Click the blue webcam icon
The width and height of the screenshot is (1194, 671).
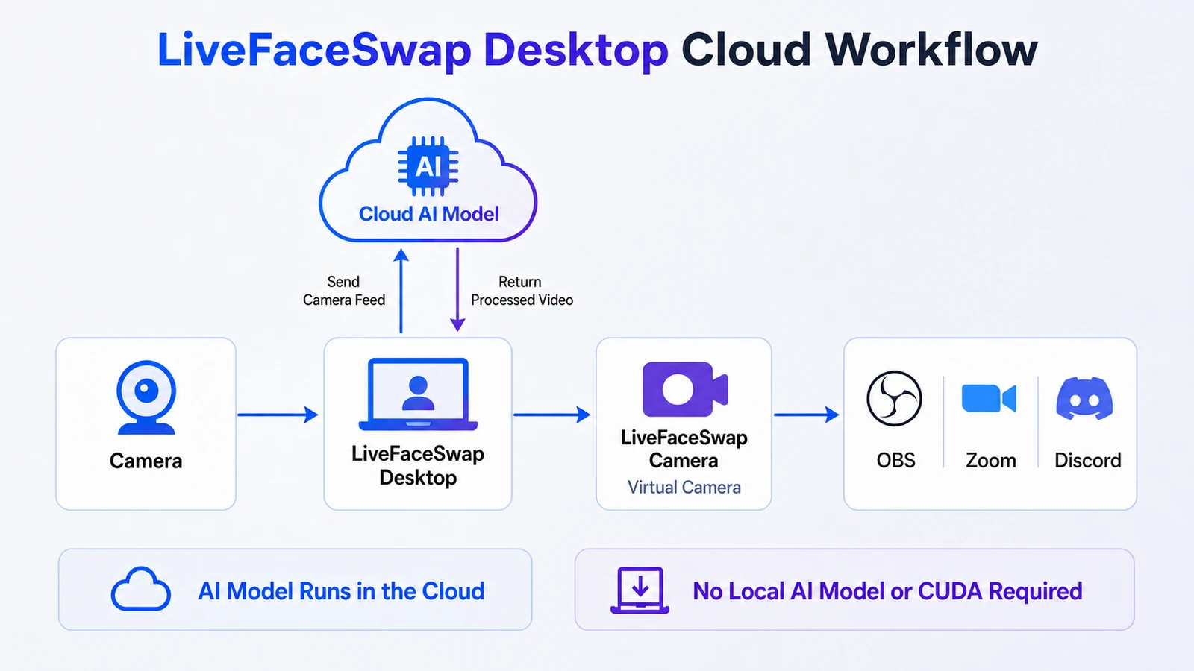pyautogui.click(x=146, y=397)
